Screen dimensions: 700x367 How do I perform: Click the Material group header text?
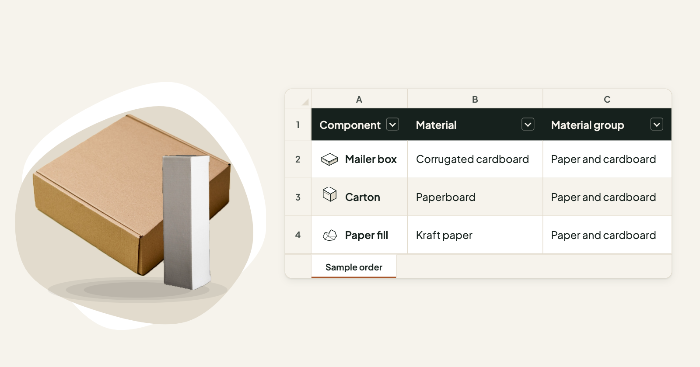[588, 125]
